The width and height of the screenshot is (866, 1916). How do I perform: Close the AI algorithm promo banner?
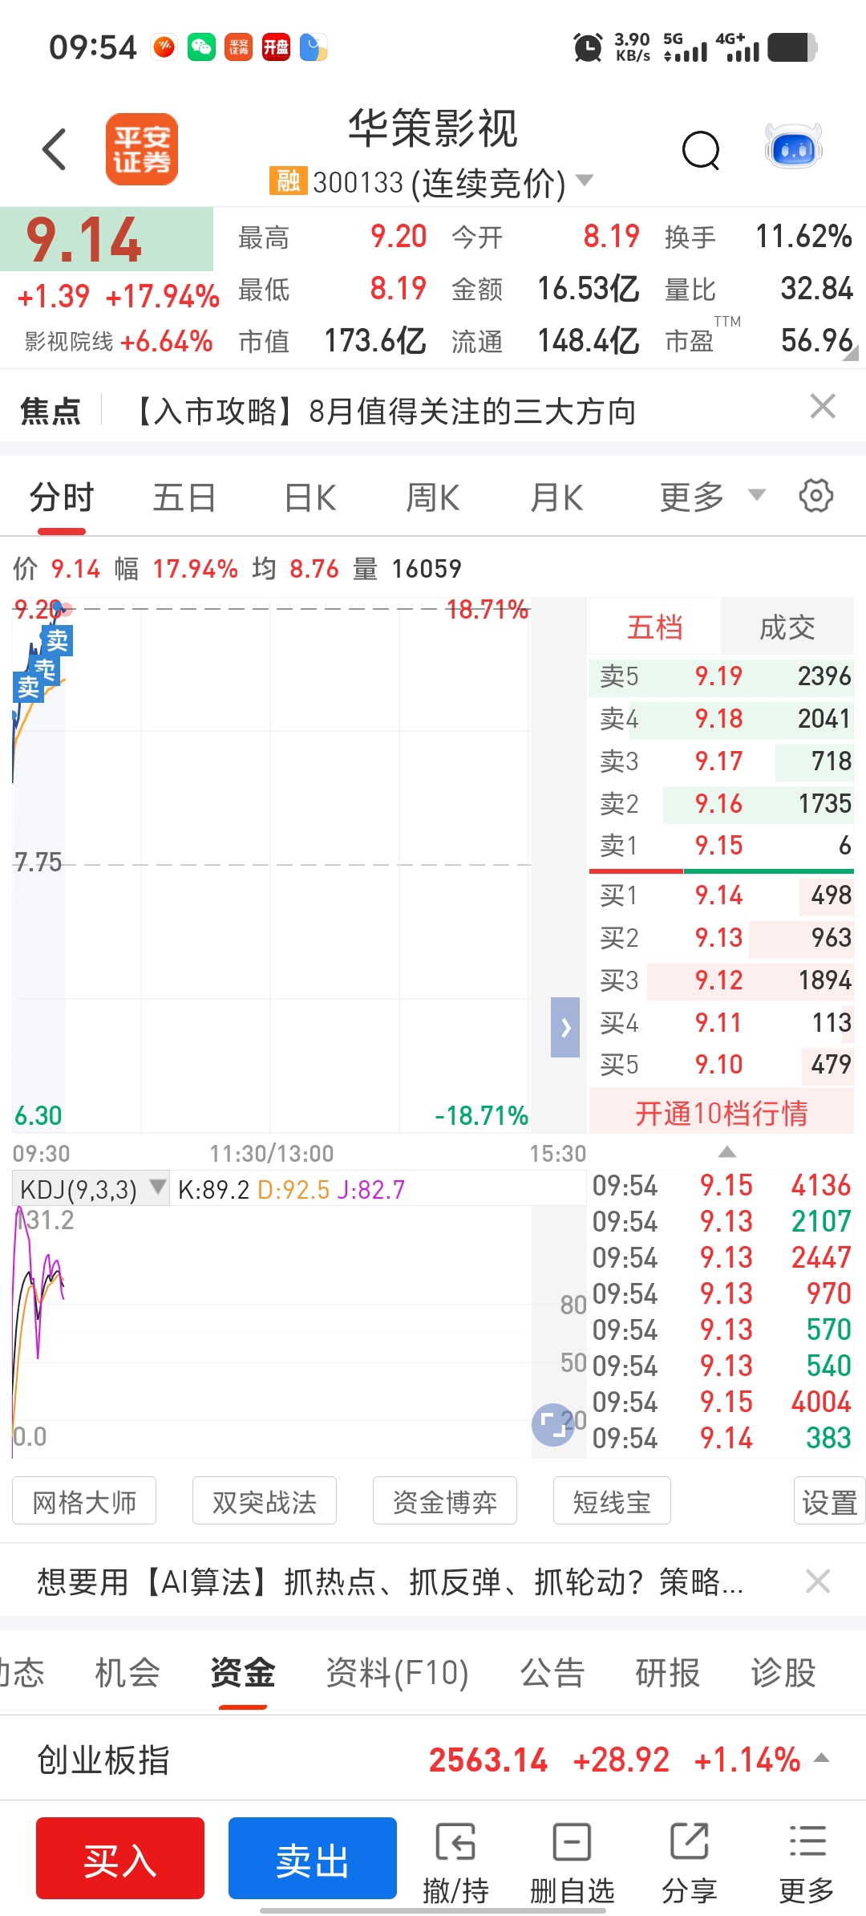point(818,1581)
